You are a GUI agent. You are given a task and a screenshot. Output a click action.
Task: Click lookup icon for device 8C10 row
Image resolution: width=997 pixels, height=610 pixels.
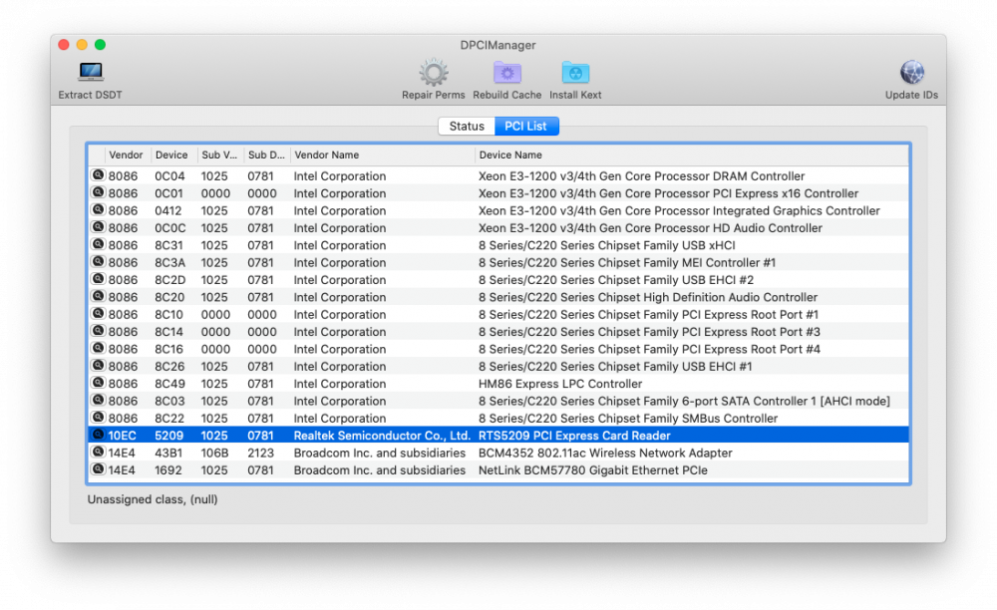[x=98, y=314]
